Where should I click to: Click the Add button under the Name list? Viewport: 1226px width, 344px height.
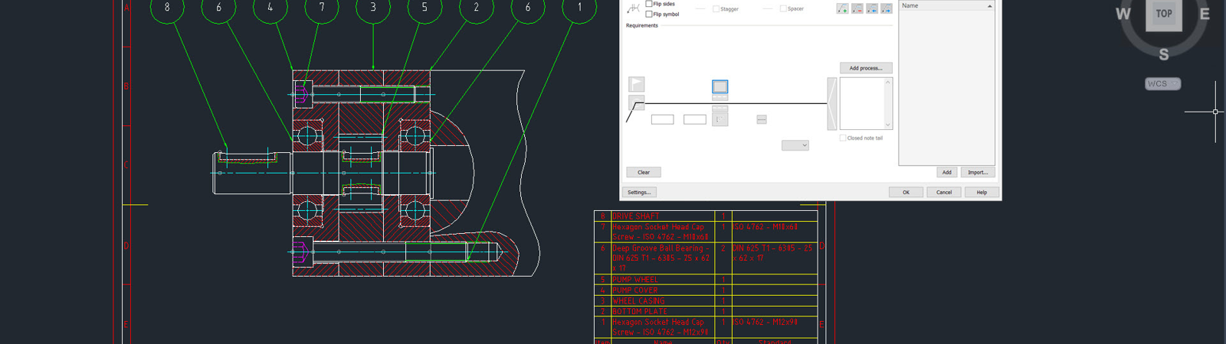[947, 172]
